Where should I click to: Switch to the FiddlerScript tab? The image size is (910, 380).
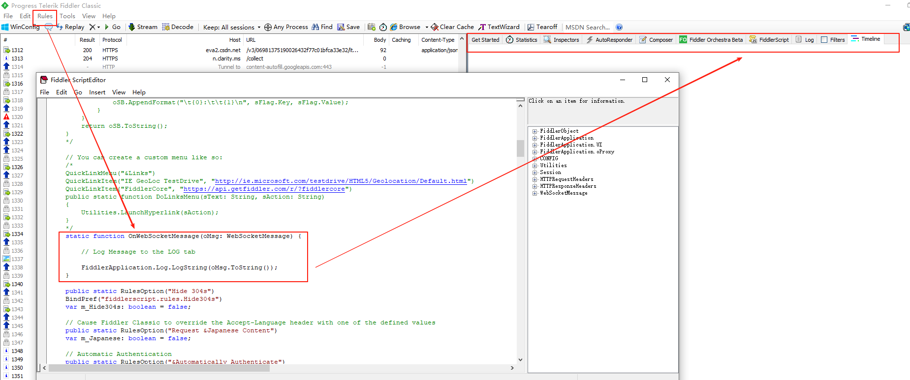point(769,40)
